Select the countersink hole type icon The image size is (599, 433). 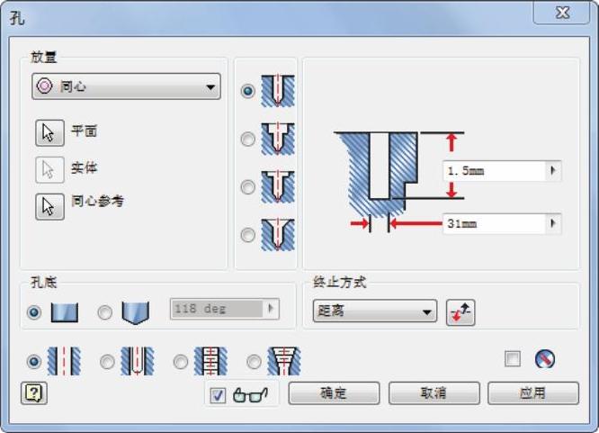click(x=278, y=234)
